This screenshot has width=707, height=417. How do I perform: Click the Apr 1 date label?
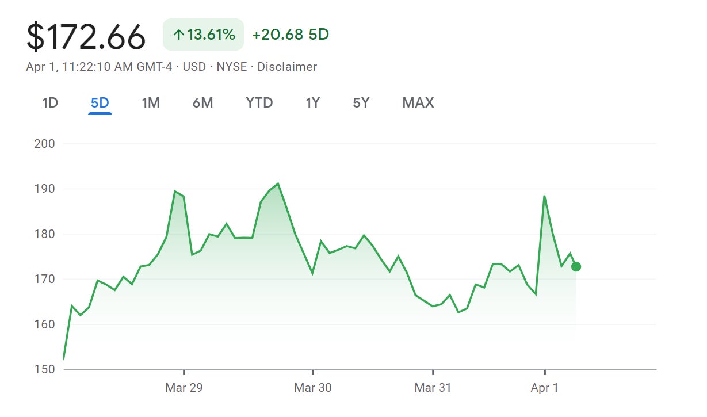[x=544, y=388]
